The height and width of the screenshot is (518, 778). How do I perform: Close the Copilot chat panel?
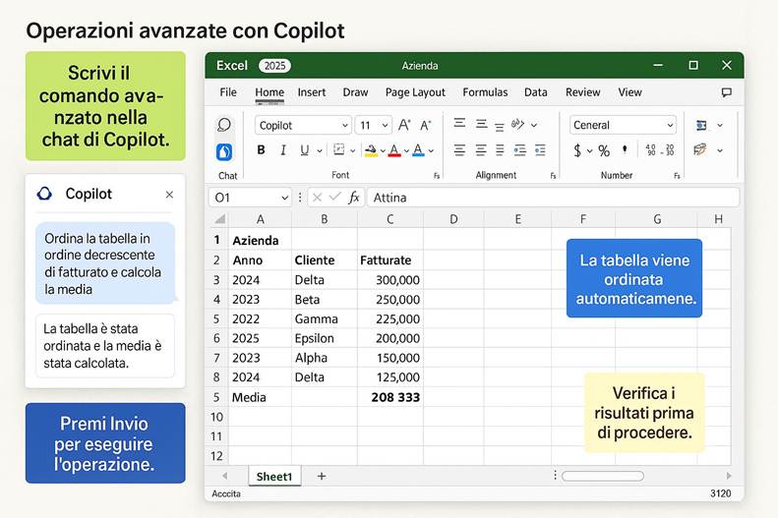click(169, 195)
